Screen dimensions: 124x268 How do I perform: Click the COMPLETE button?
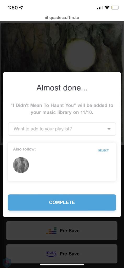62,202
